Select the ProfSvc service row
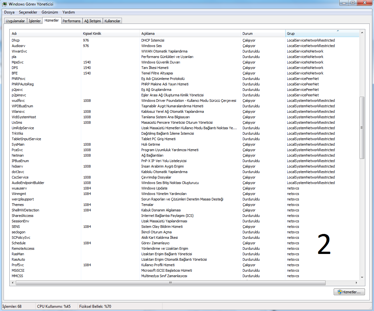This screenshot has width=374, height=311. [x=184, y=265]
